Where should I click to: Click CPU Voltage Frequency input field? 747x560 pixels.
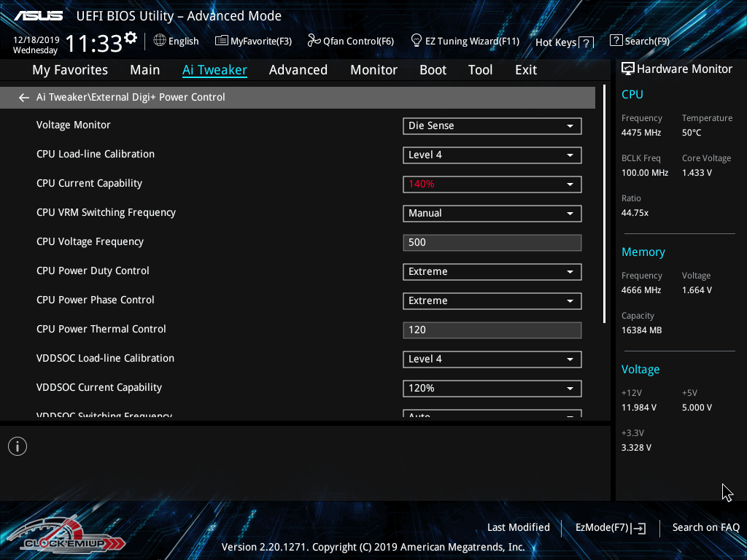pos(492,243)
